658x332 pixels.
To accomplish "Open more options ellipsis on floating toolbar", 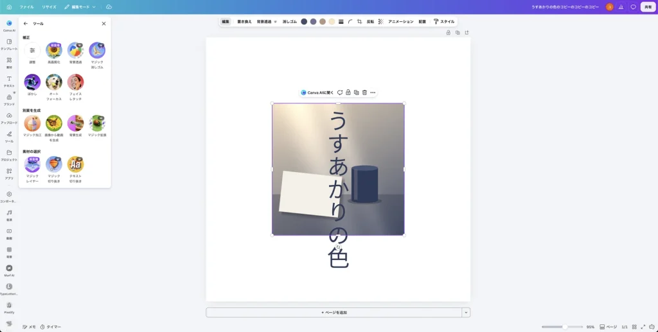I will pos(373,92).
